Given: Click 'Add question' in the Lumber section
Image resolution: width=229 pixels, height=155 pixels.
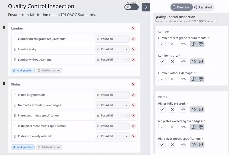Looking at the screenshot, I should click(23, 70).
